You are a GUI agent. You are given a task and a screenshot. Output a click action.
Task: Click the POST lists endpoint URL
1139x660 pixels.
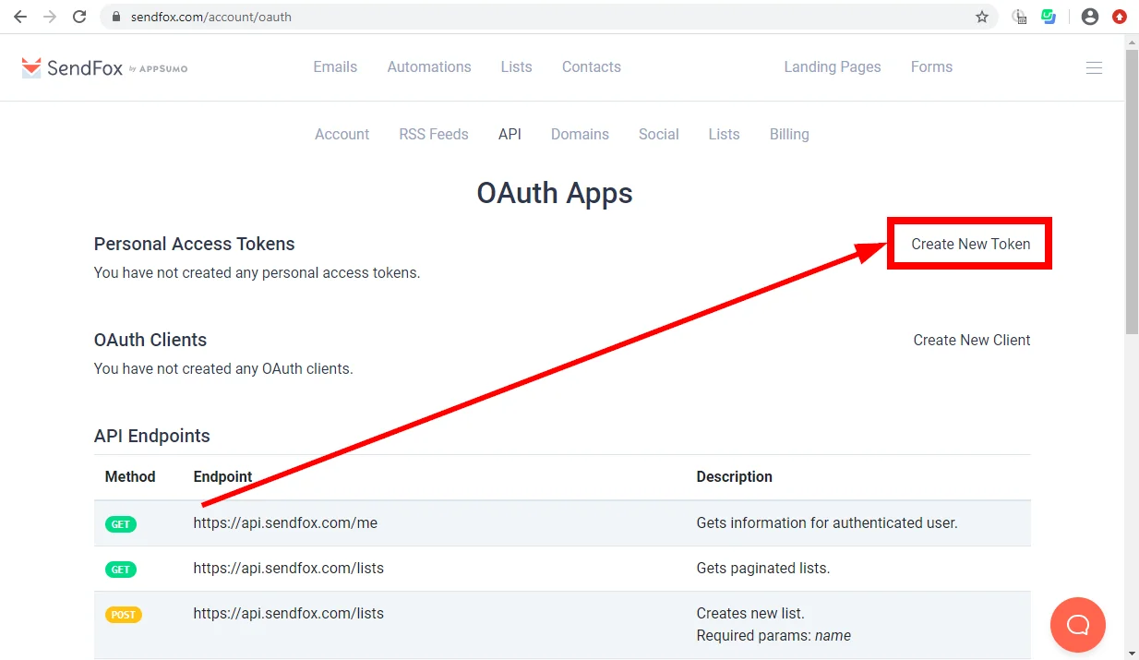[288, 613]
